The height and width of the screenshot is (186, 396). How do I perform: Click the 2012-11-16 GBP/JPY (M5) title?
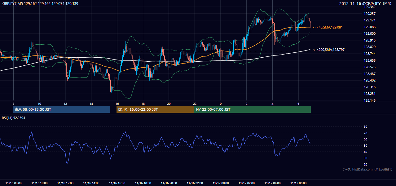[366, 4]
